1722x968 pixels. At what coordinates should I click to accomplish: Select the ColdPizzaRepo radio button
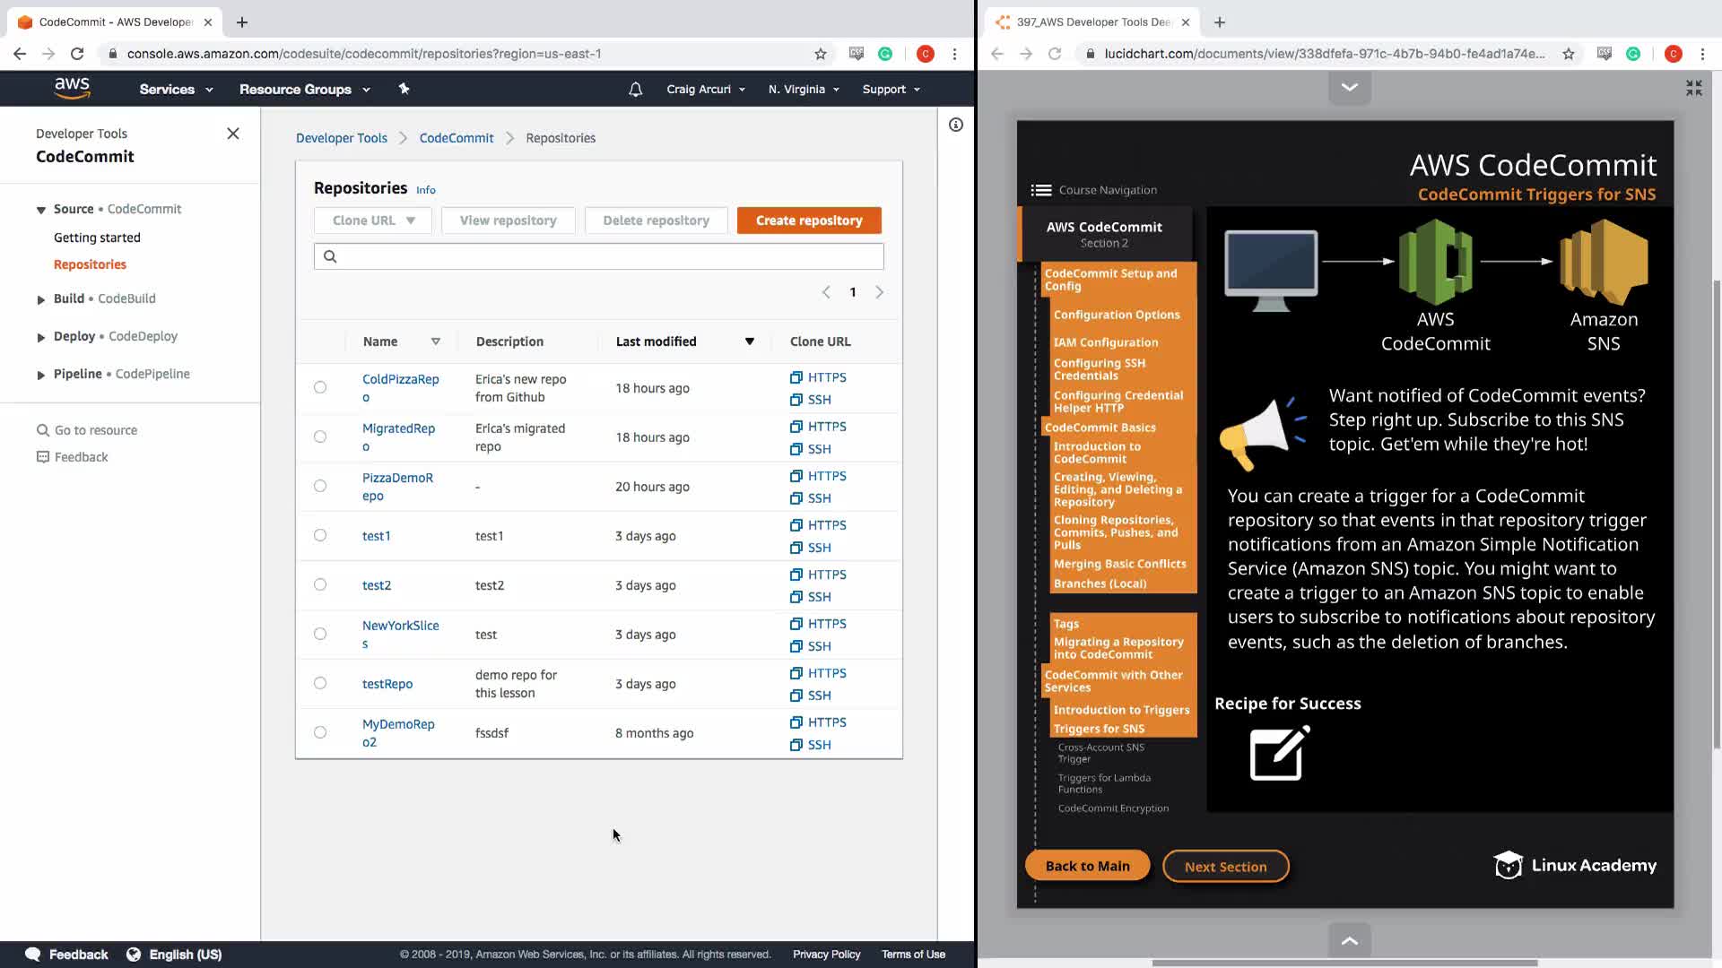tap(320, 387)
